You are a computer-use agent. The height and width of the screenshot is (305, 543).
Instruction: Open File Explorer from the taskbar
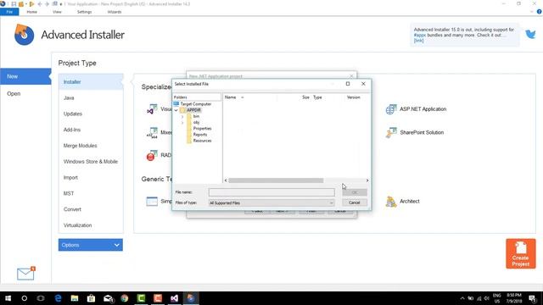click(x=75, y=298)
